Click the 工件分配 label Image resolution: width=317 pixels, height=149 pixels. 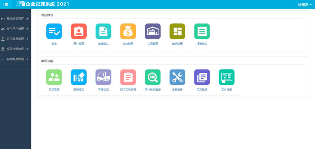pyautogui.click(x=227, y=90)
